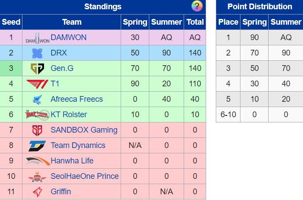Click the Griffin team logo
This screenshot has width=303, height=200.
tap(37, 192)
